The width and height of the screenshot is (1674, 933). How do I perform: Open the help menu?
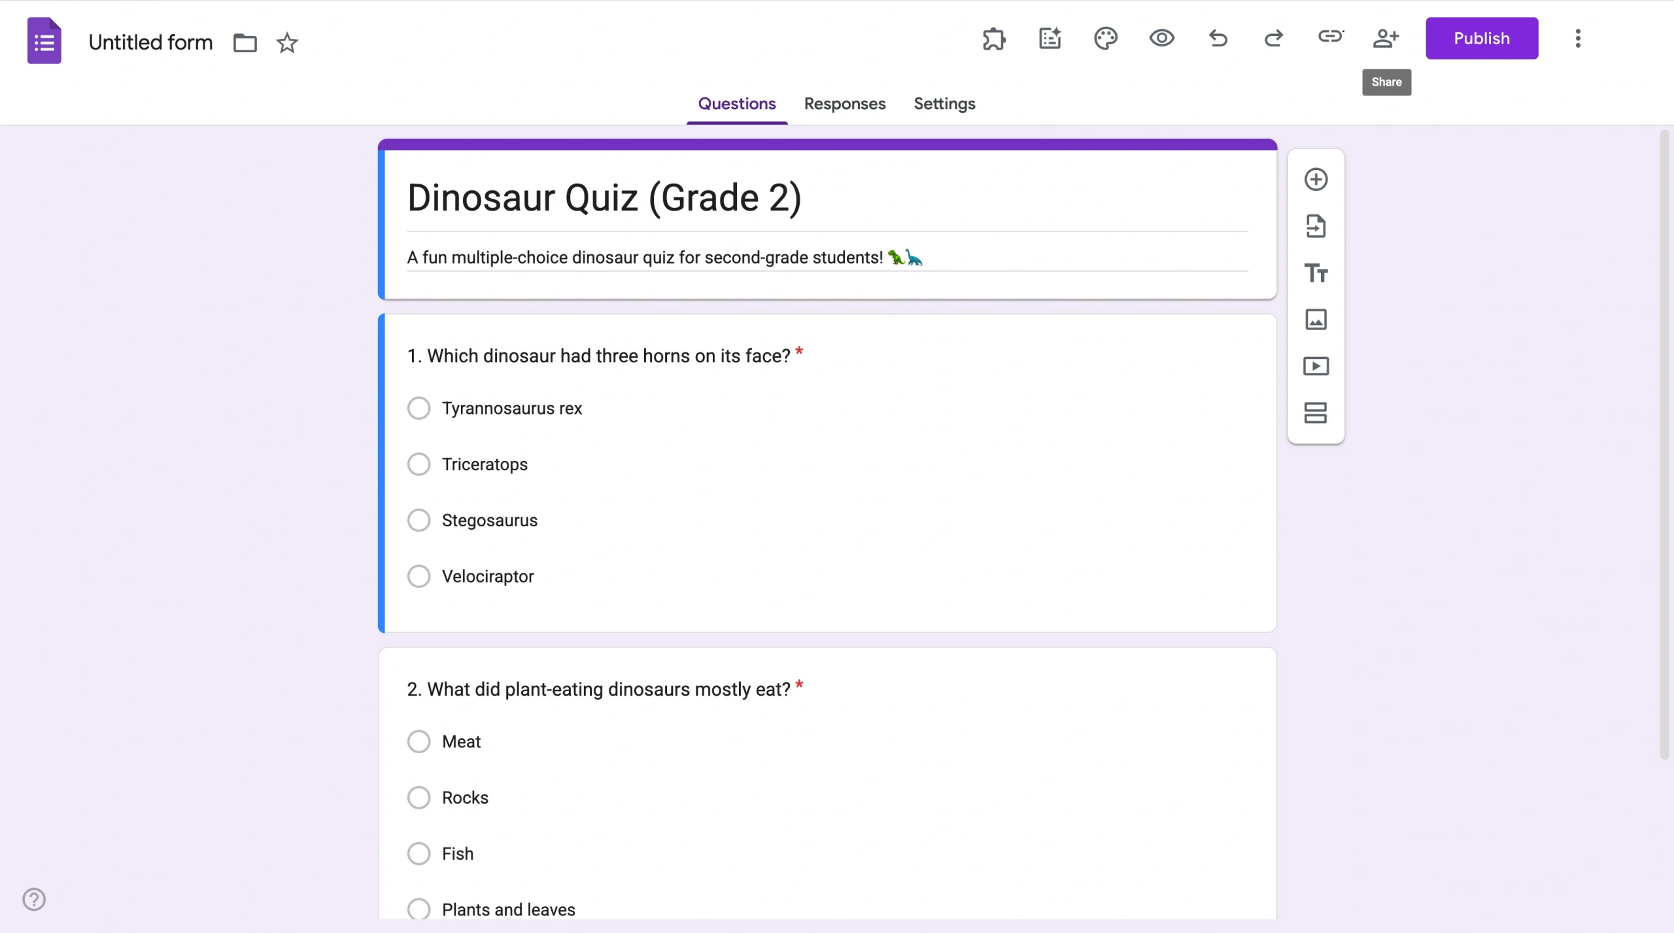(x=34, y=898)
